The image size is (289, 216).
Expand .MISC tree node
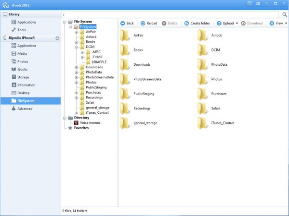pos(82,52)
